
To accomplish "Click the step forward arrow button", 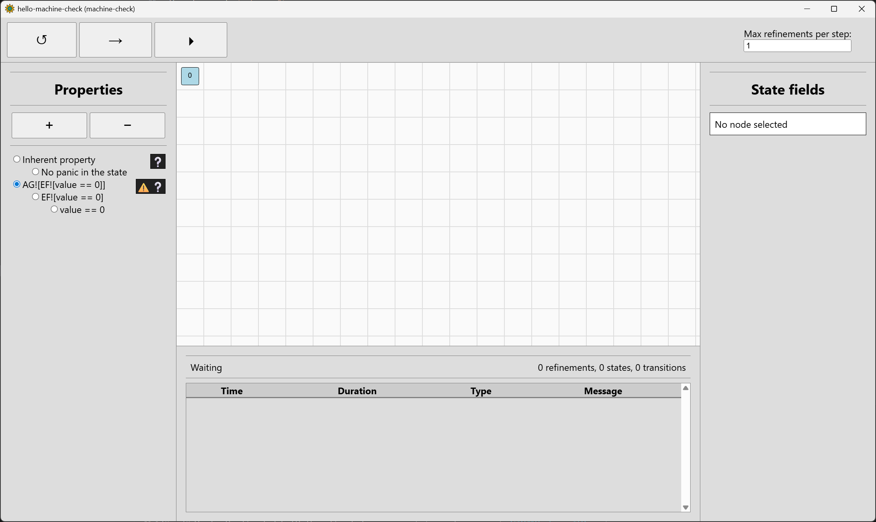I will coord(115,40).
